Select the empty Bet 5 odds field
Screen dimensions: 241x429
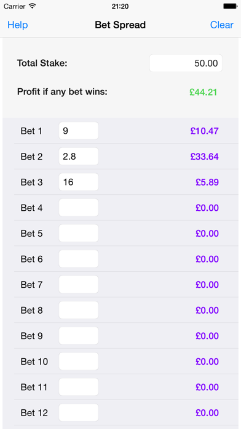point(79,234)
